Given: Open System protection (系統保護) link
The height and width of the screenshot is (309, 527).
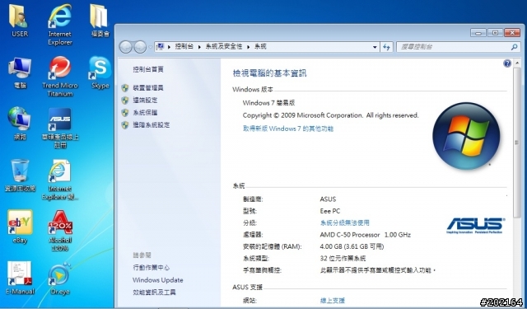Looking at the screenshot, I should point(145,113).
